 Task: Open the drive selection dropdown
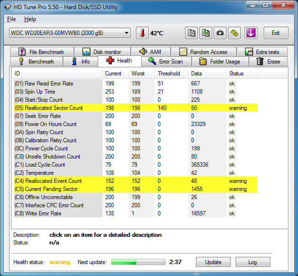[70, 33]
